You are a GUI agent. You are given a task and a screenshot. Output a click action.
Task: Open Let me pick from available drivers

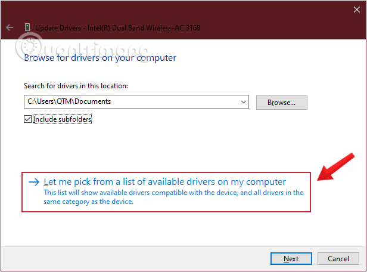tap(165, 182)
